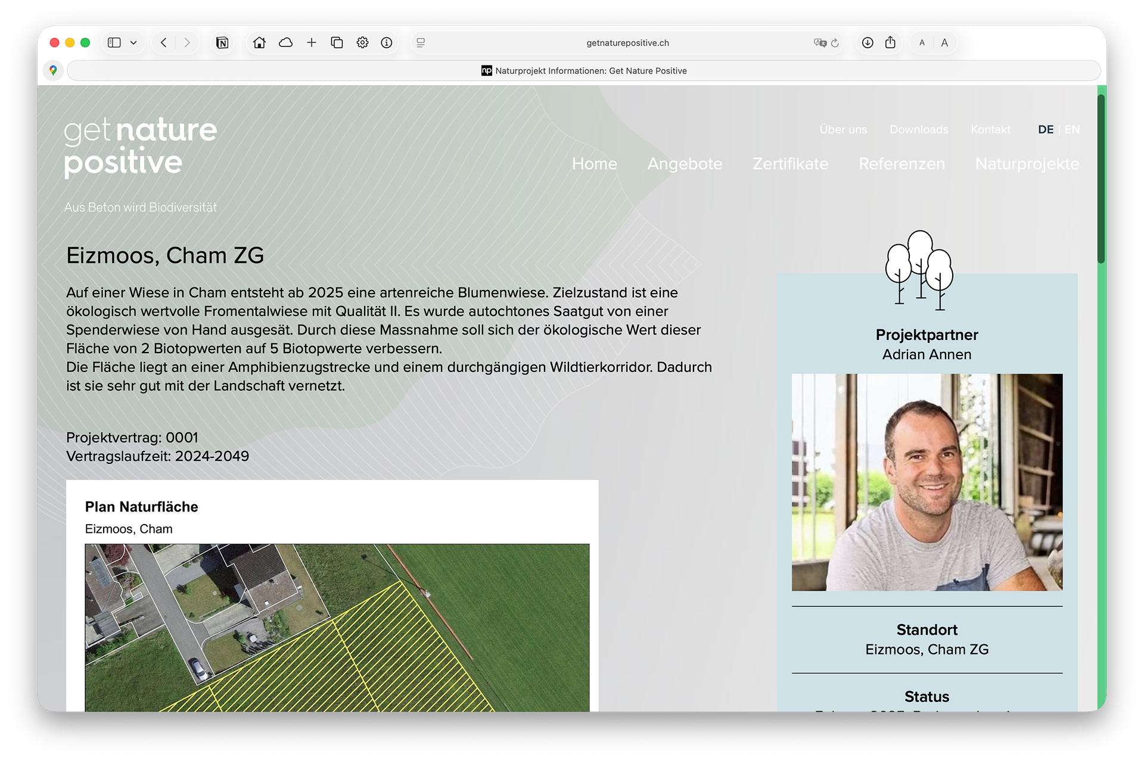The width and height of the screenshot is (1144, 761).
Task: Open the Naturprojekte menu item
Action: [1027, 164]
